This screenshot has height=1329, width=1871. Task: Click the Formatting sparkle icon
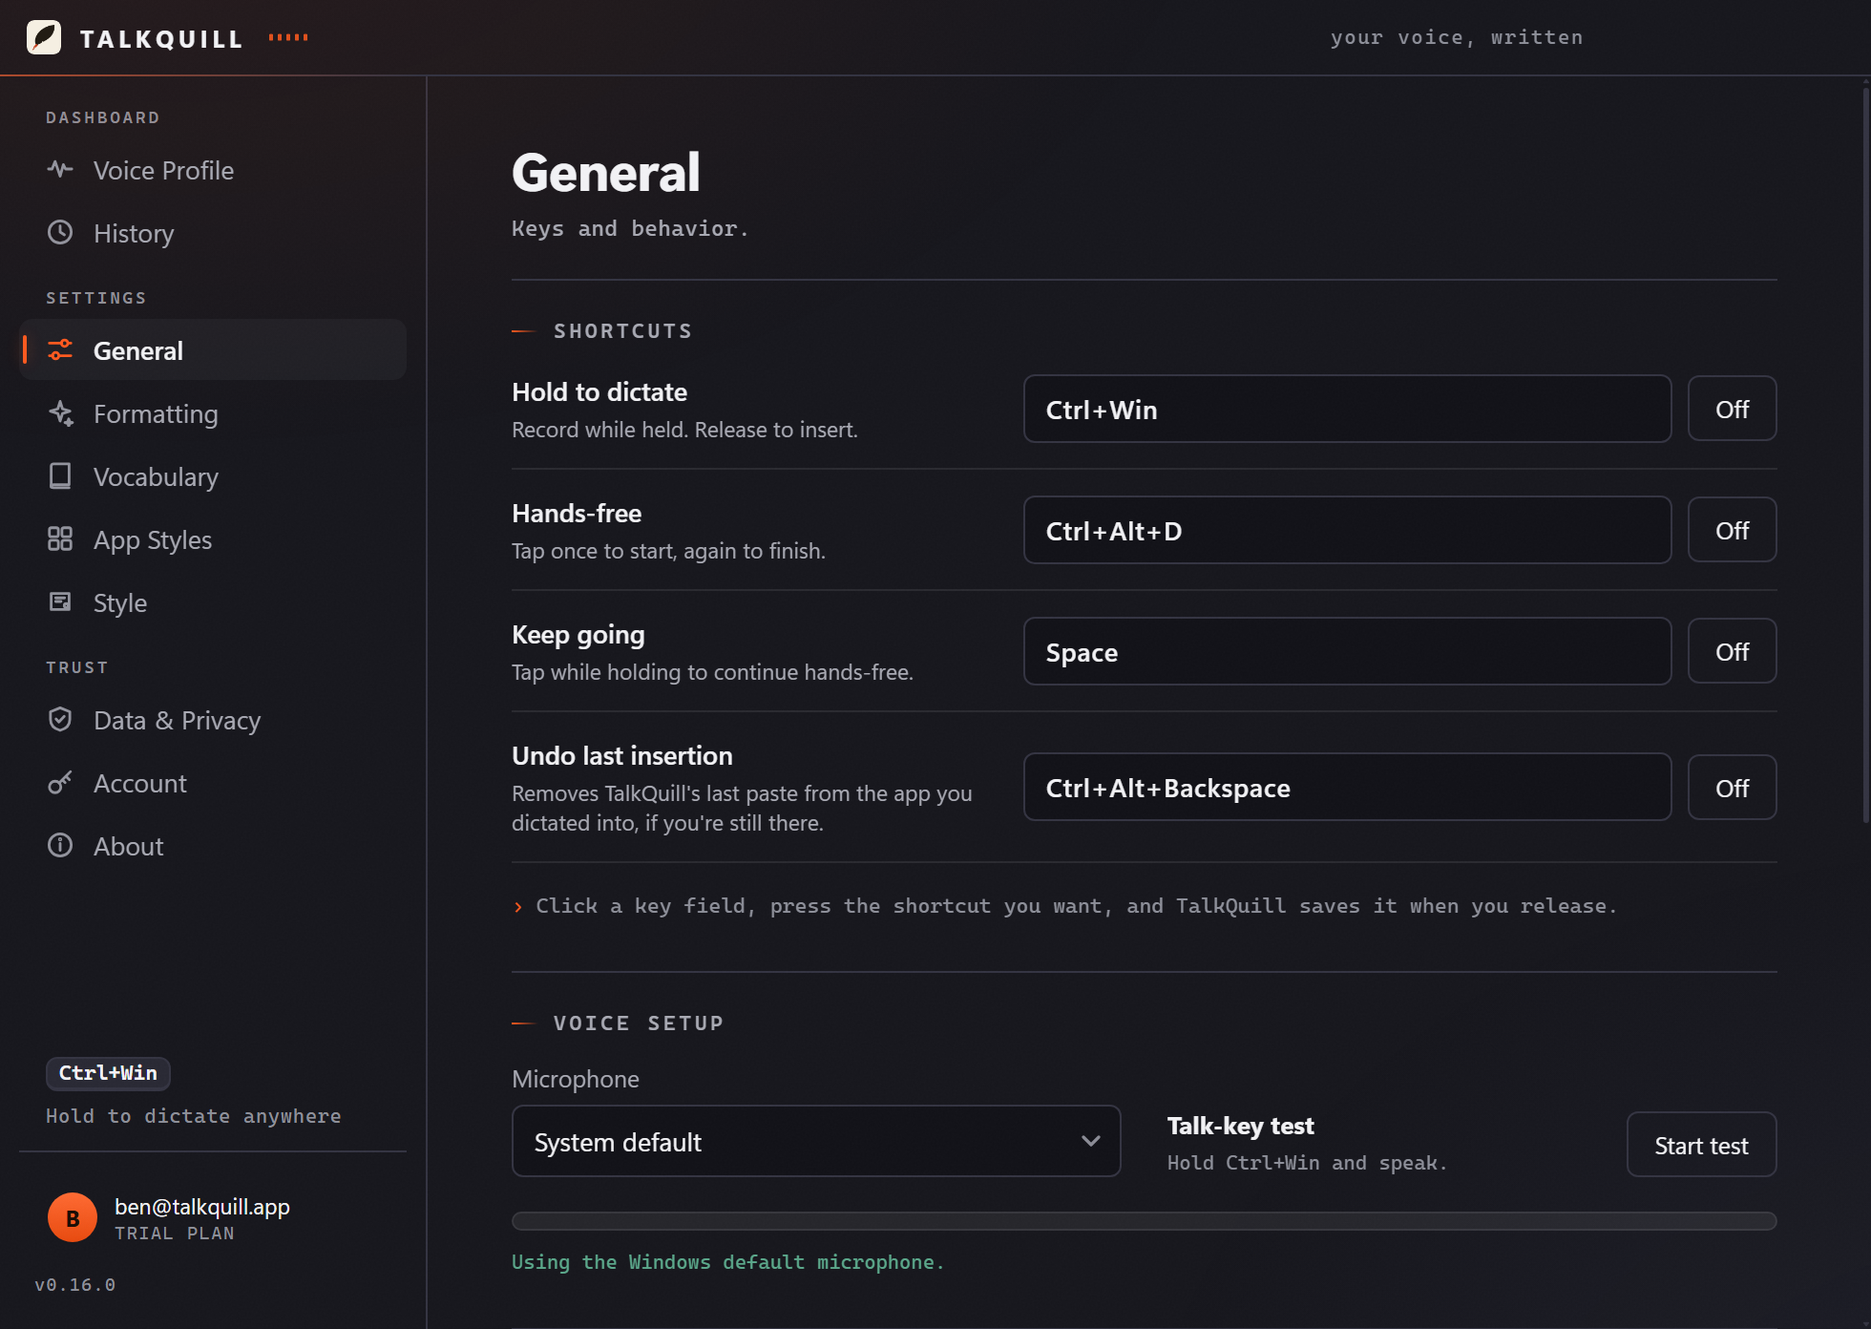pyautogui.click(x=60, y=413)
